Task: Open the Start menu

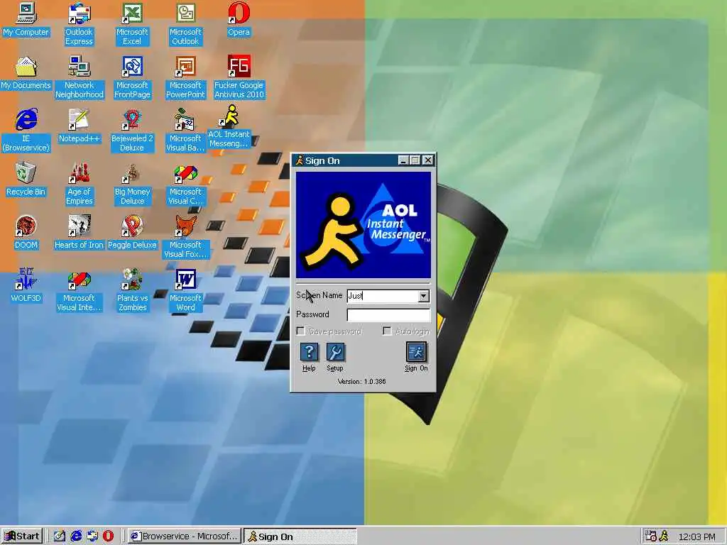Action: 22,536
